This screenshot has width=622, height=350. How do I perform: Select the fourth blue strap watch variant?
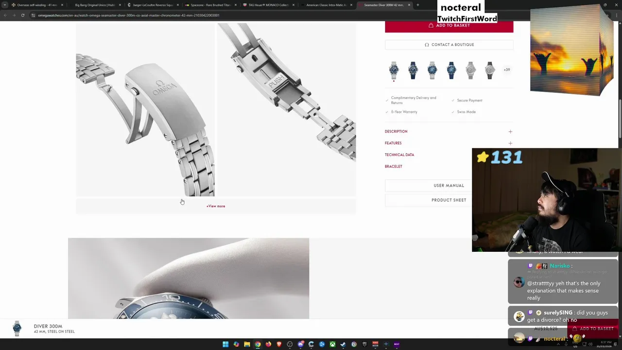tap(451, 70)
